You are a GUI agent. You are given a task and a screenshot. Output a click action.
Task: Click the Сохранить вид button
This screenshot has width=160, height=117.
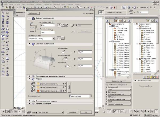pos(118,81)
